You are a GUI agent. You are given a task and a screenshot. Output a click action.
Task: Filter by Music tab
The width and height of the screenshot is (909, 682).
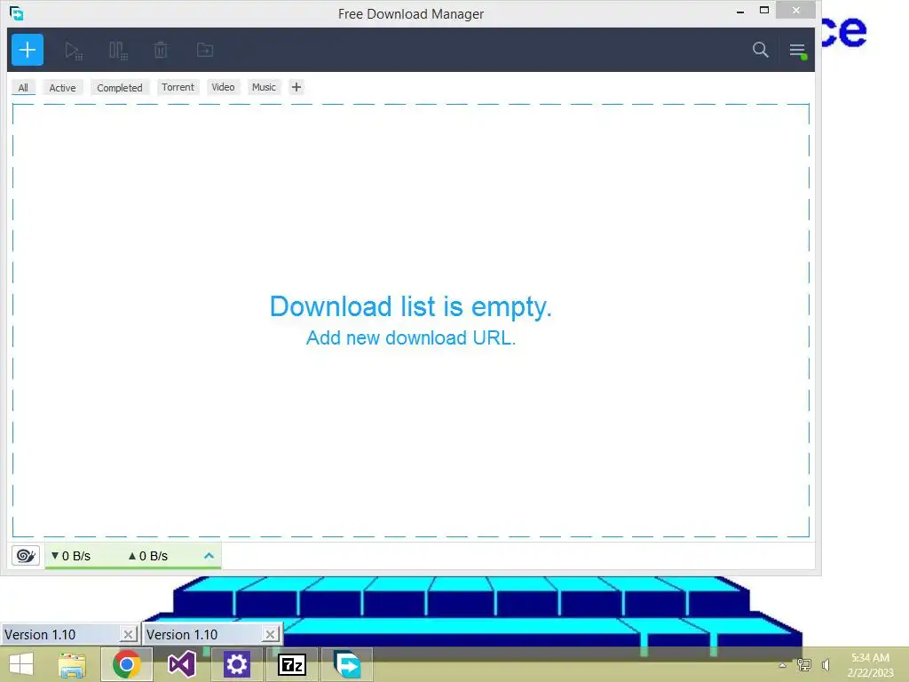point(264,87)
